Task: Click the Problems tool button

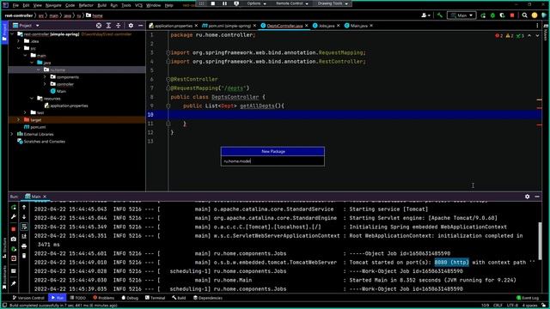Action: pos(104,298)
